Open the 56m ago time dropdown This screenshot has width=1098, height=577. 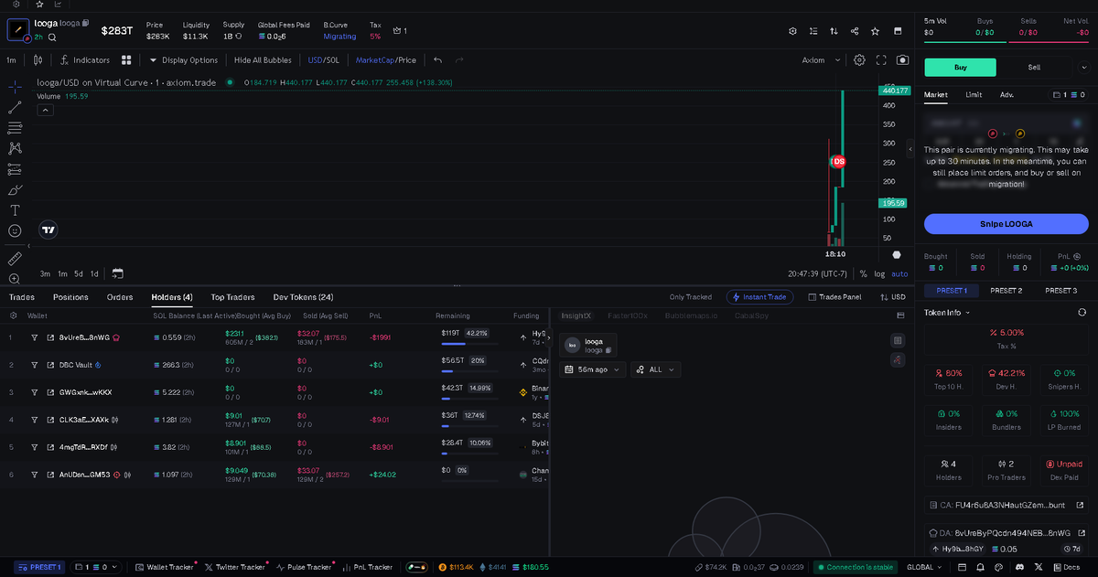[594, 369]
